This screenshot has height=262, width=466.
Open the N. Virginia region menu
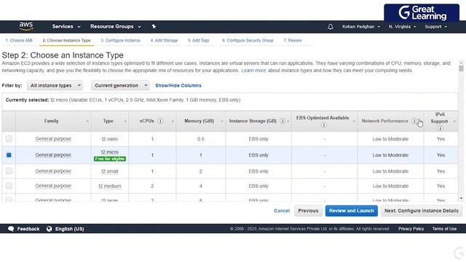coord(402,27)
